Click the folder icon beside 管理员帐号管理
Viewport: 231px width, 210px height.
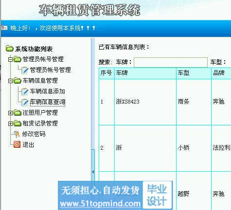[18, 59]
